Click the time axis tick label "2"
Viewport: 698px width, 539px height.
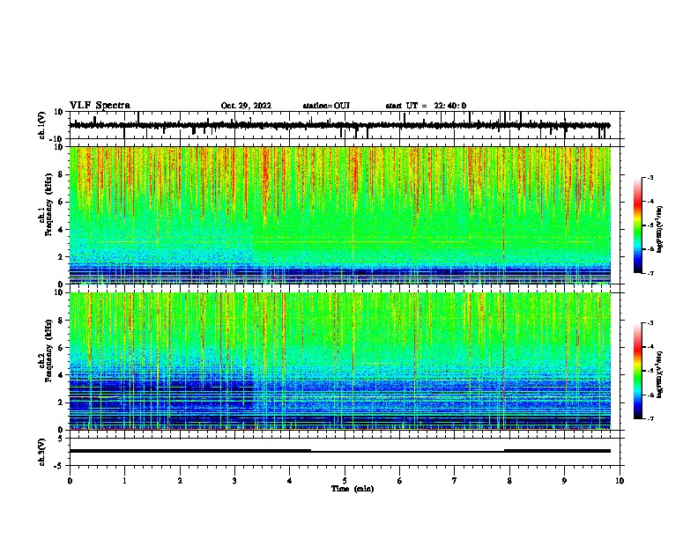pos(180,481)
